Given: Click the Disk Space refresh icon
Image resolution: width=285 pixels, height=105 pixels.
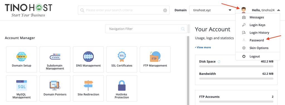Looking at the screenshot, I should point(219,62).
